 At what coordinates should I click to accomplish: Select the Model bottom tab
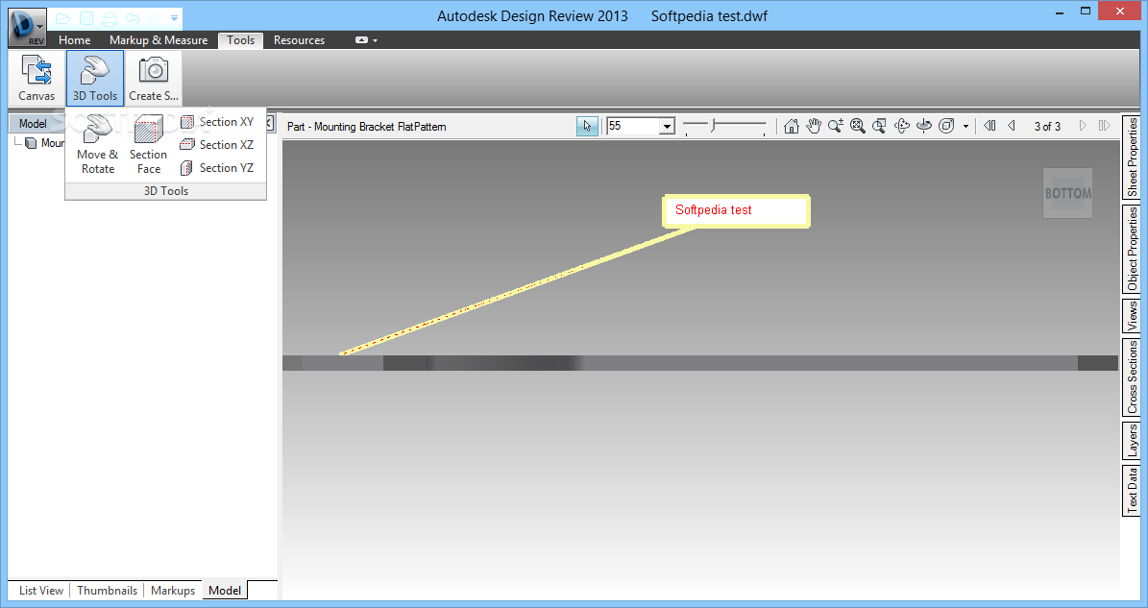tap(225, 591)
